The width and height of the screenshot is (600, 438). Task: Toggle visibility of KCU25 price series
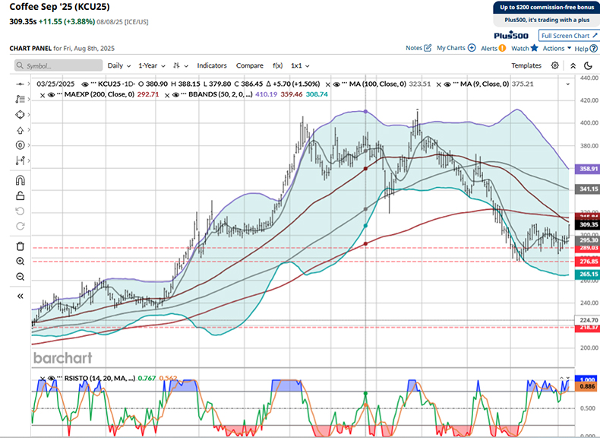[x=84, y=81]
